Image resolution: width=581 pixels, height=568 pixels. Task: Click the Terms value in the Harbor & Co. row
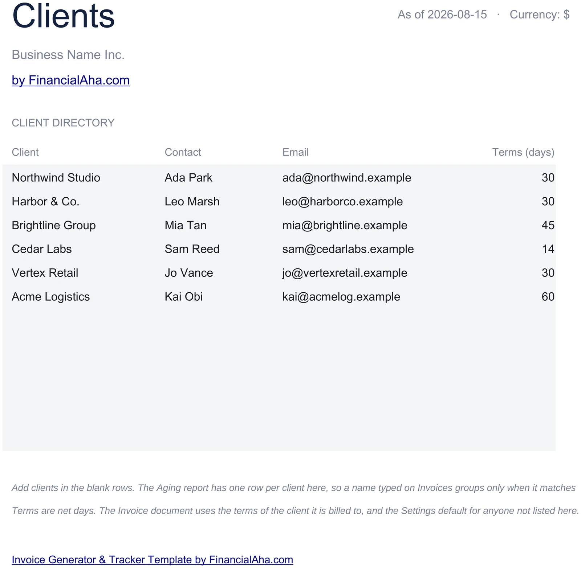[x=548, y=202]
